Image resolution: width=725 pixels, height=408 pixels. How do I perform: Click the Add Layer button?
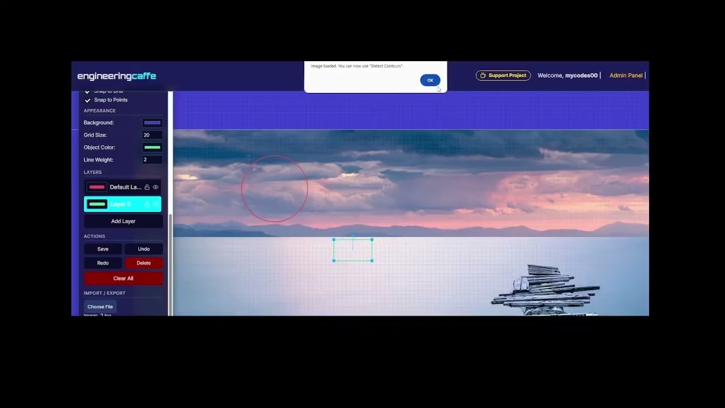123,221
